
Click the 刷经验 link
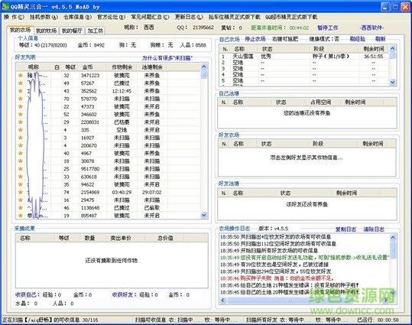[x=358, y=39]
